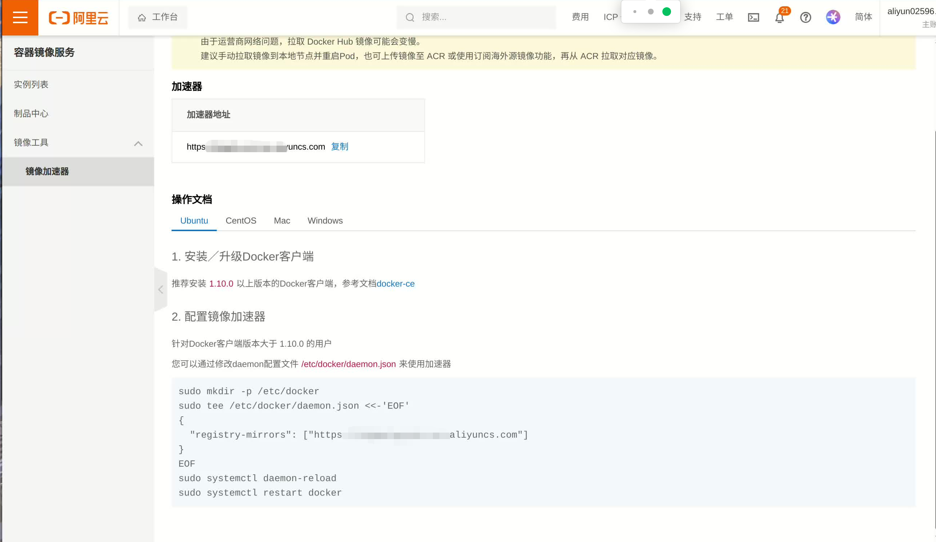Open the docker-ce documentation link

coord(395,284)
